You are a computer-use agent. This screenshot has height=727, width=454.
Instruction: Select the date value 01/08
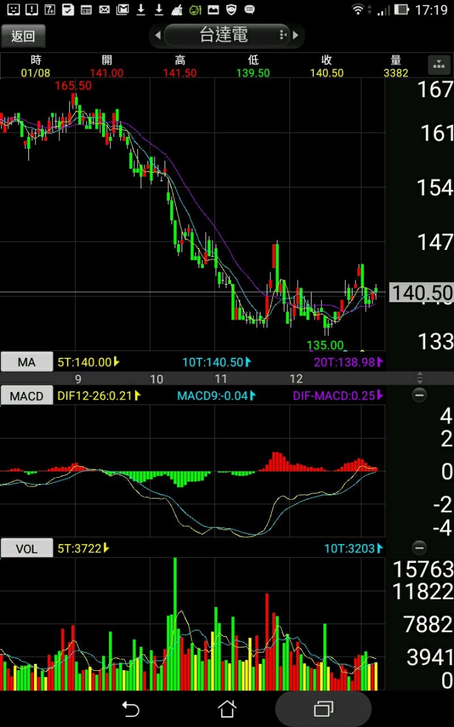35,73
